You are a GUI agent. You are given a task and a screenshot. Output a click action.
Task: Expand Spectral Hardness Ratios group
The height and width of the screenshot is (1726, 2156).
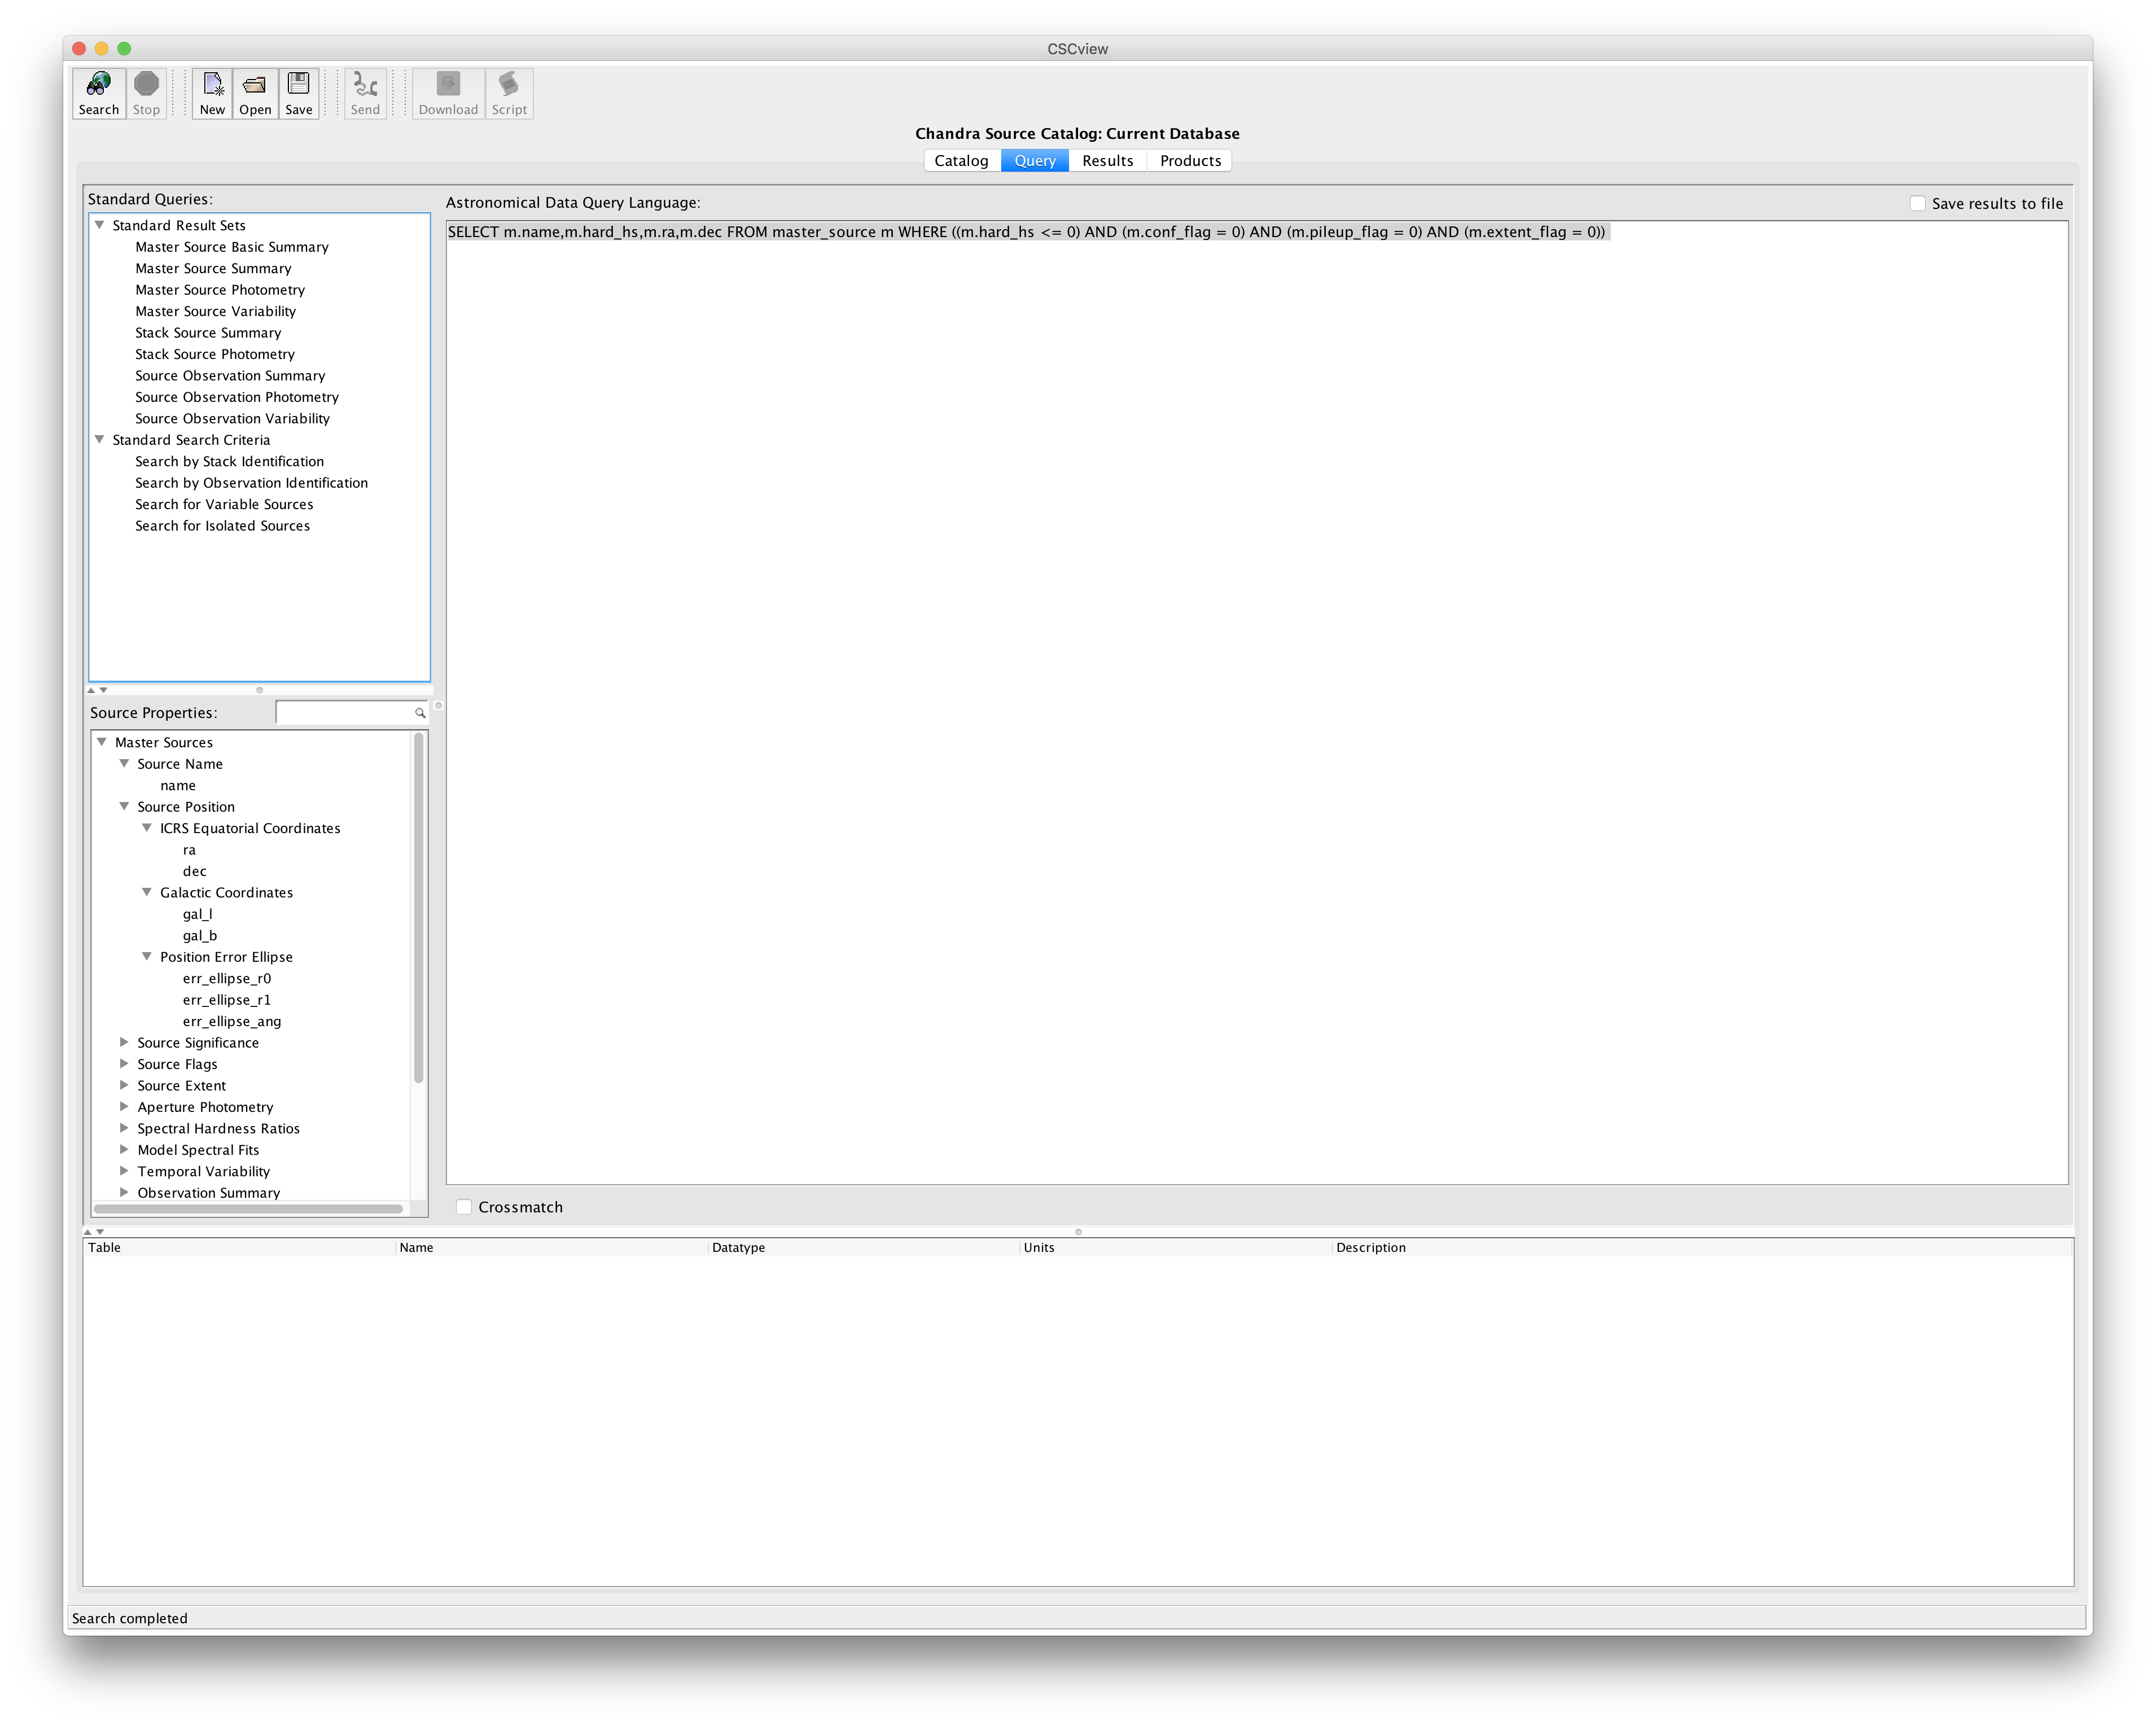(x=124, y=1128)
